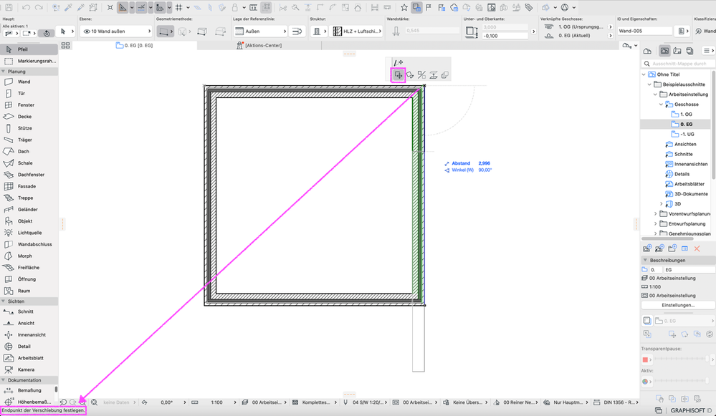
Task: Open the Außen reference line dropdown
Action: [x=260, y=31]
